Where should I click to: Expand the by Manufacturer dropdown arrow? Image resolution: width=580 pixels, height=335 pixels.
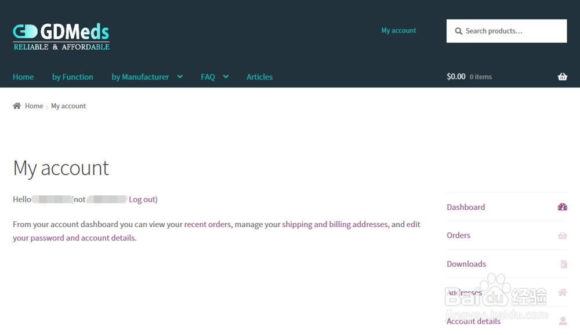(x=180, y=77)
